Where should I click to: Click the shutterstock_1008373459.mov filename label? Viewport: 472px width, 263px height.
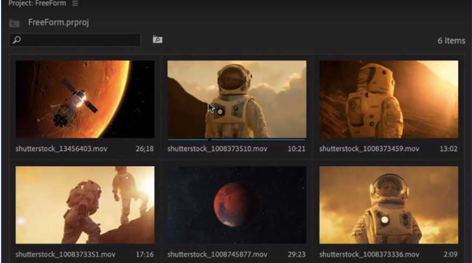coord(369,149)
